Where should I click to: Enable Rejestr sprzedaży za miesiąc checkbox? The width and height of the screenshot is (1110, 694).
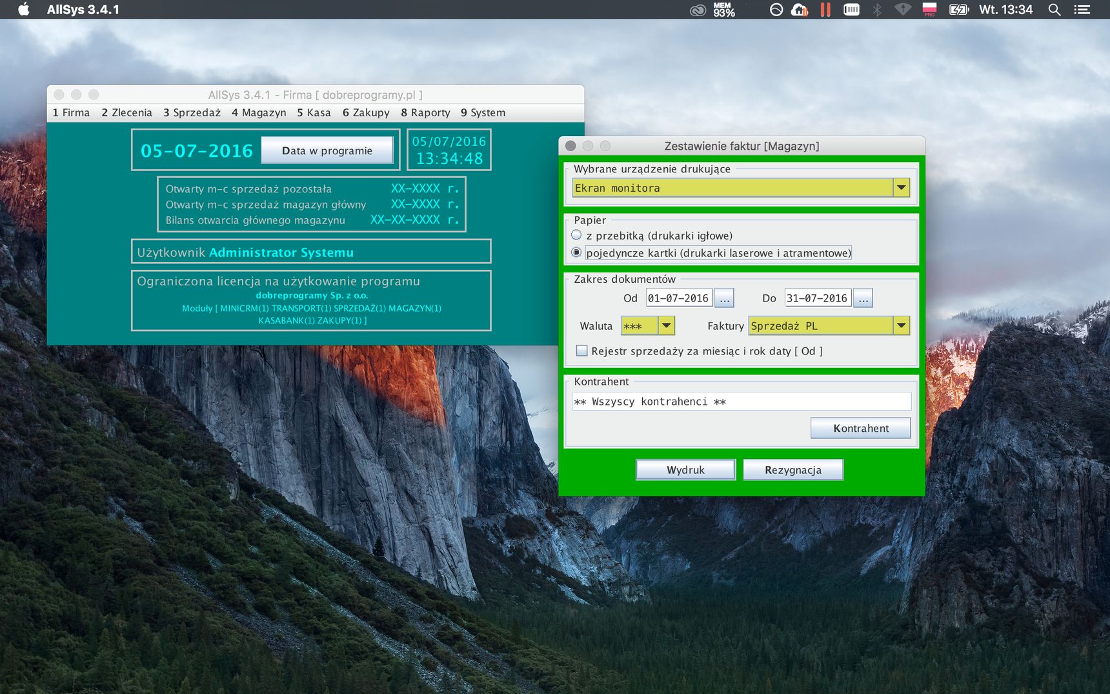(581, 351)
